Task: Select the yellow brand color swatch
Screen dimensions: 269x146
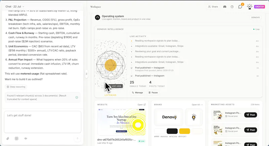Action: [185, 131]
